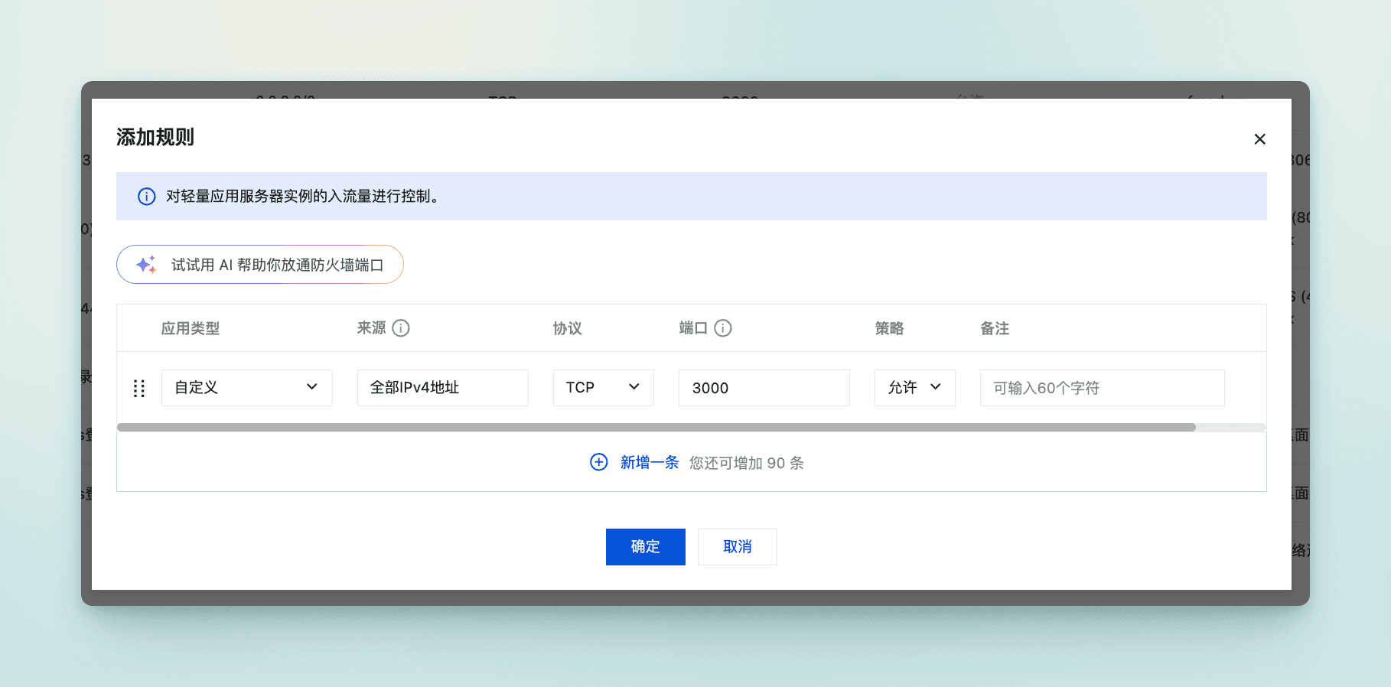Open the 允许 policy dropdown
Viewport: 1391px width, 687px height.
[915, 388]
